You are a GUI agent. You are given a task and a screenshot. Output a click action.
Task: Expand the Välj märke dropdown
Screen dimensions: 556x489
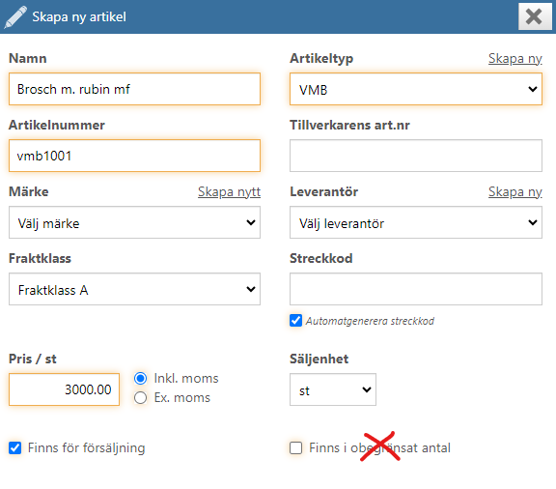[134, 222]
